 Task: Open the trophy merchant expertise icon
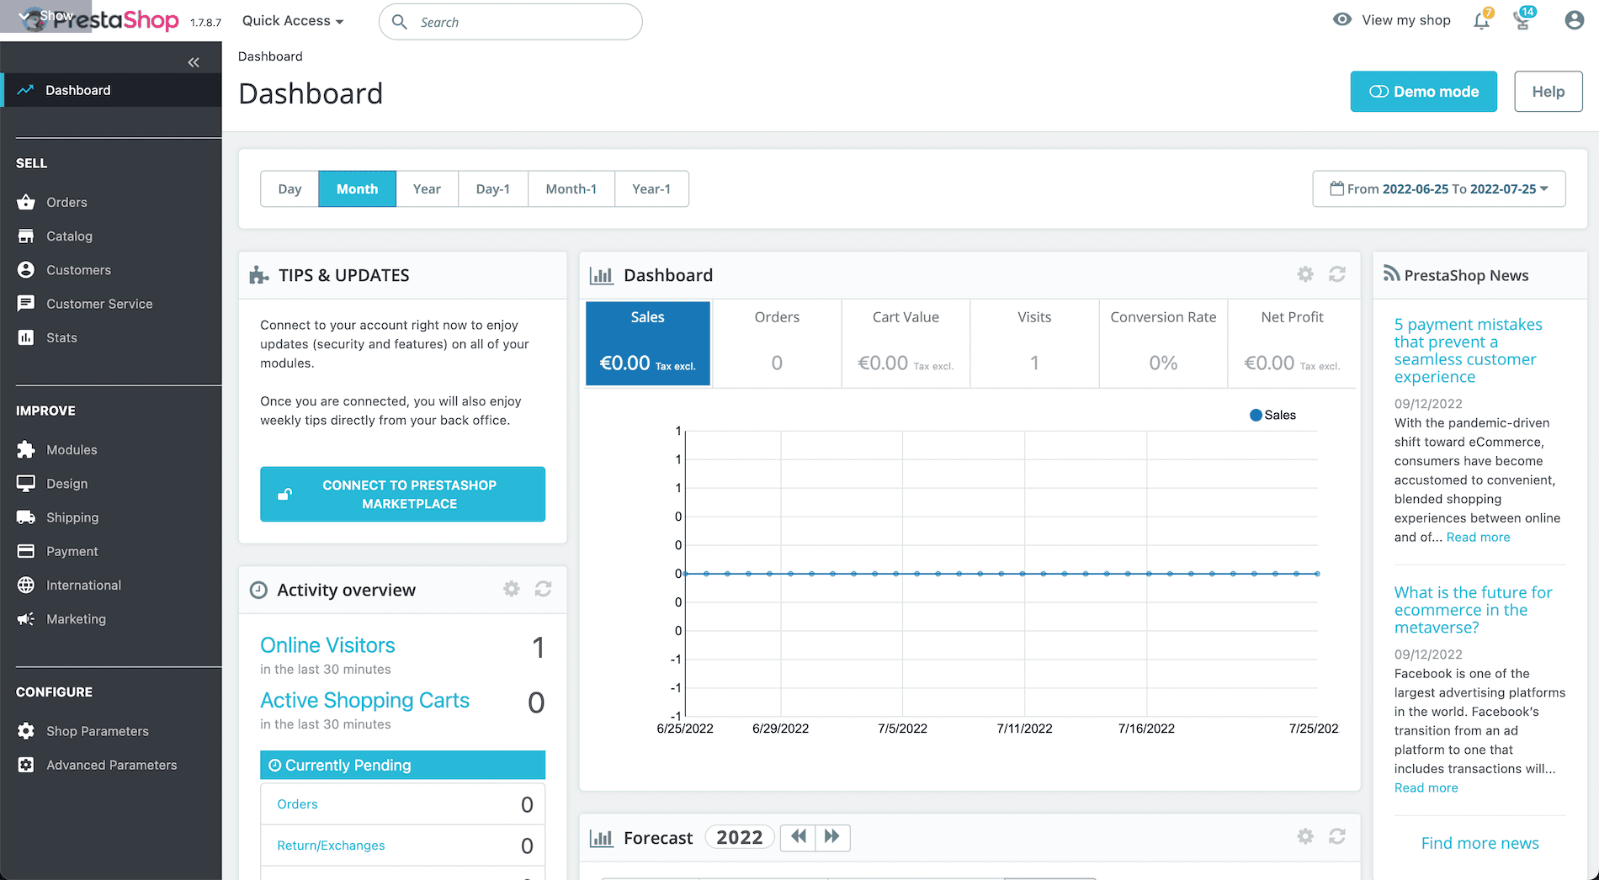(1522, 20)
